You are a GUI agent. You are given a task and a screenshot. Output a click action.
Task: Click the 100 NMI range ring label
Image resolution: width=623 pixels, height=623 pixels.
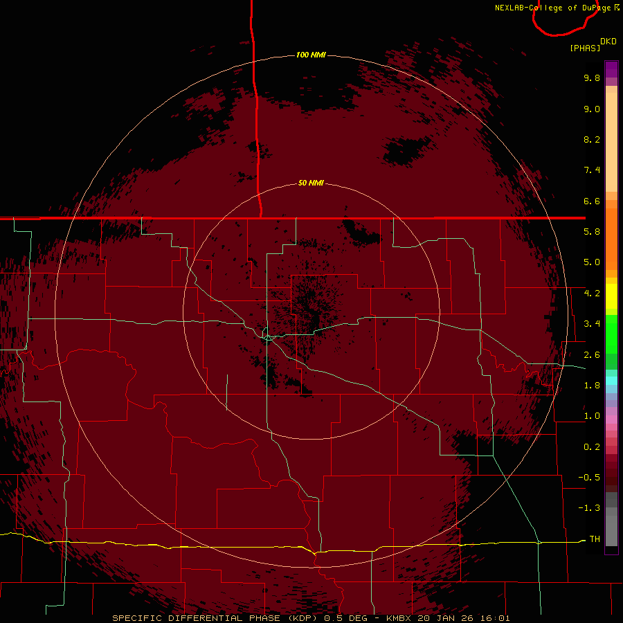pyautogui.click(x=311, y=55)
